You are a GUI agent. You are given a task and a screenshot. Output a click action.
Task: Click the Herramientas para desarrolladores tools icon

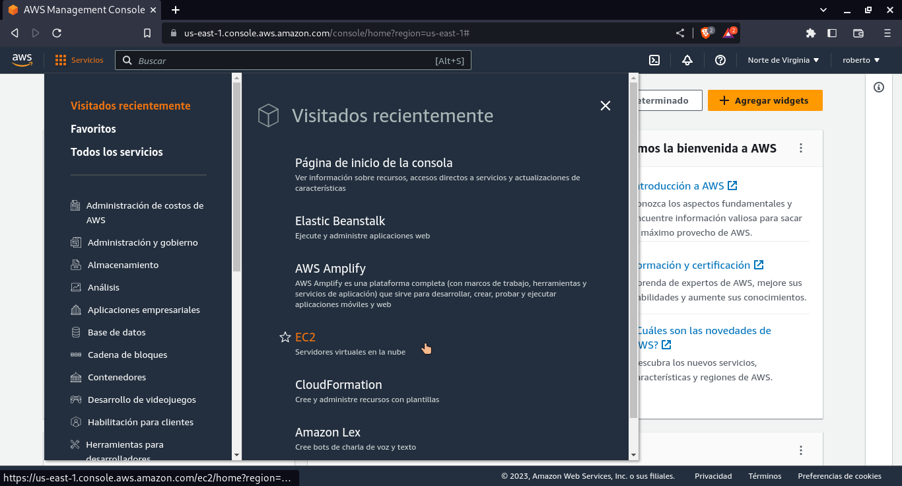(74, 444)
